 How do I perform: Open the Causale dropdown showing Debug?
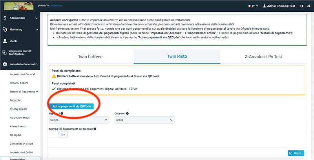[144, 120]
